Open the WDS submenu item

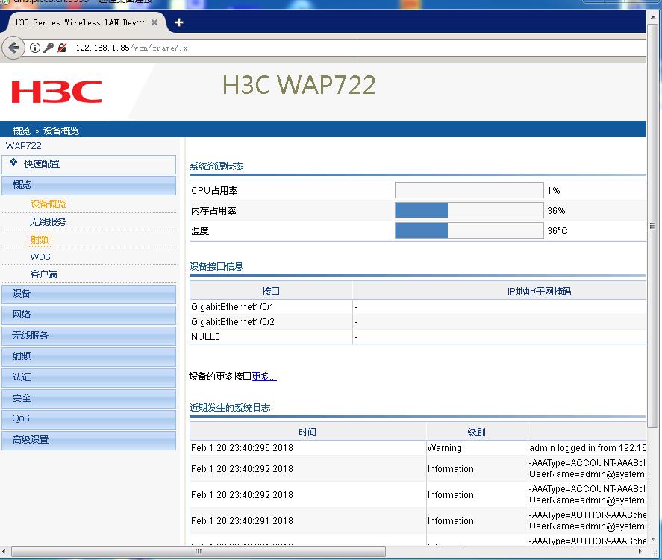tap(40, 257)
